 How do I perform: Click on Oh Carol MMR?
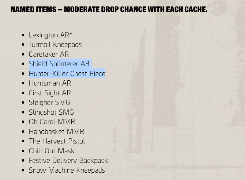pos(52,122)
